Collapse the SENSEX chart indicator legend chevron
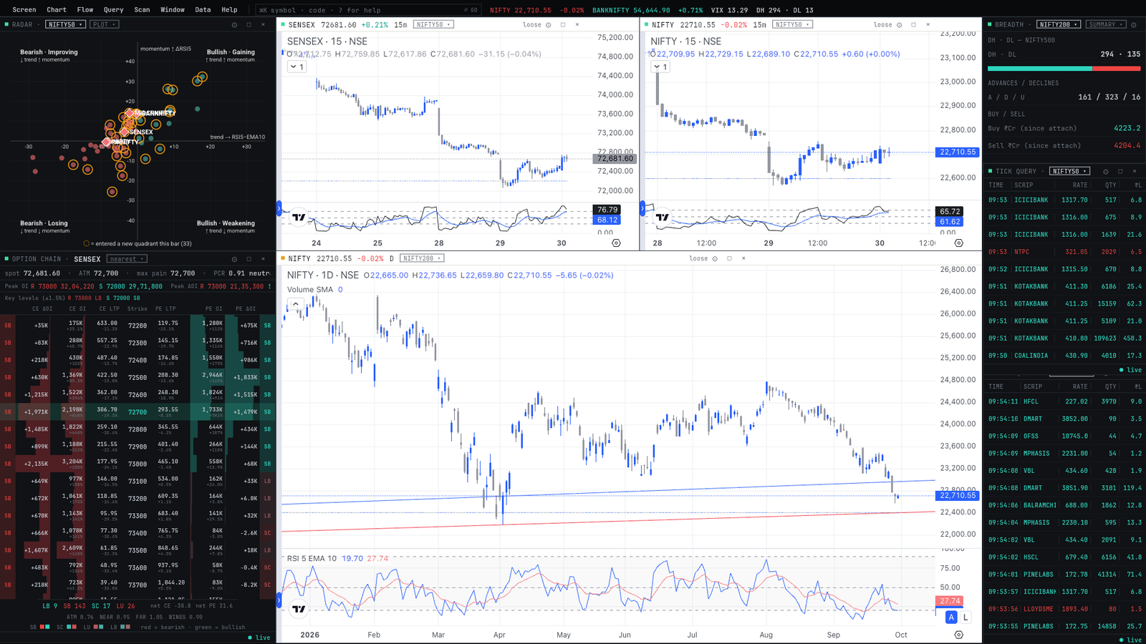 click(x=297, y=67)
